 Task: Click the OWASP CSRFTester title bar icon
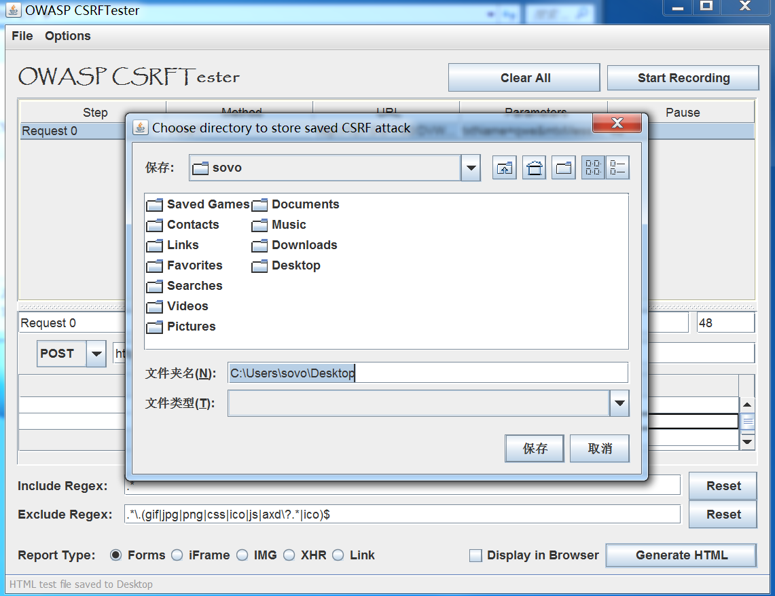click(x=14, y=10)
